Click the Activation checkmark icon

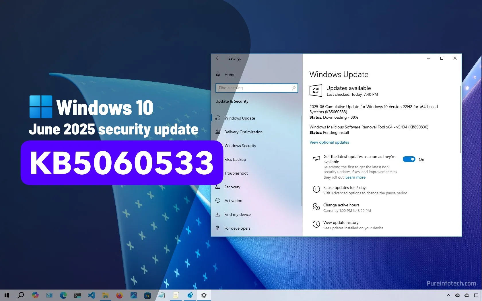click(218, 200)
